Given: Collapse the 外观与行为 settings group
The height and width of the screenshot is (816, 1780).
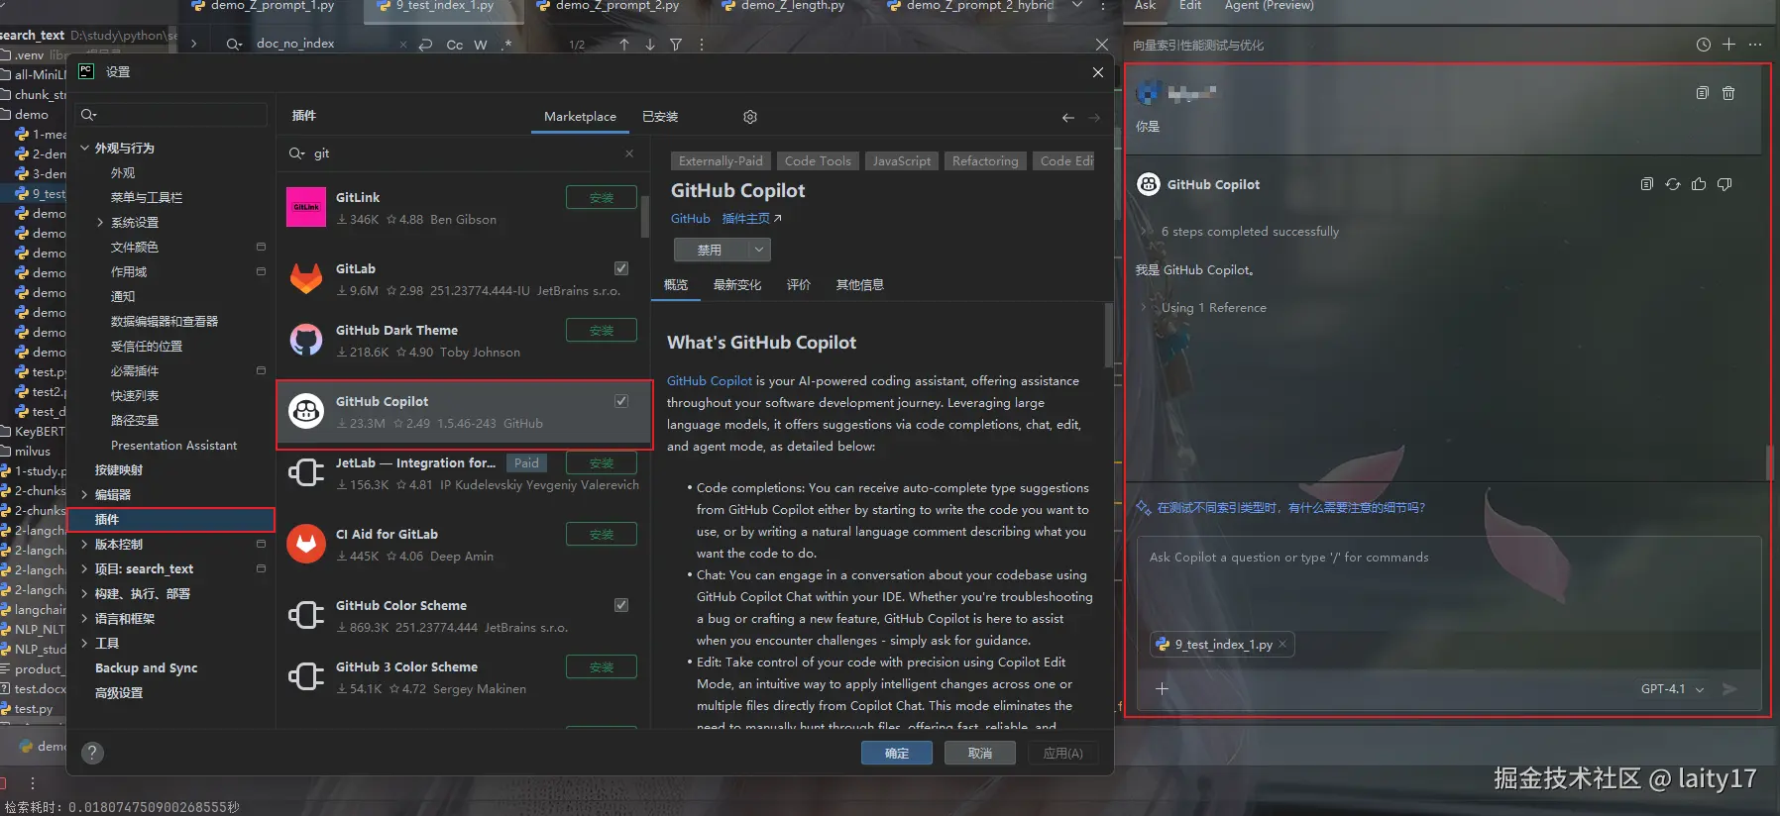Looking at the screenshot, I should coord(85,148).
